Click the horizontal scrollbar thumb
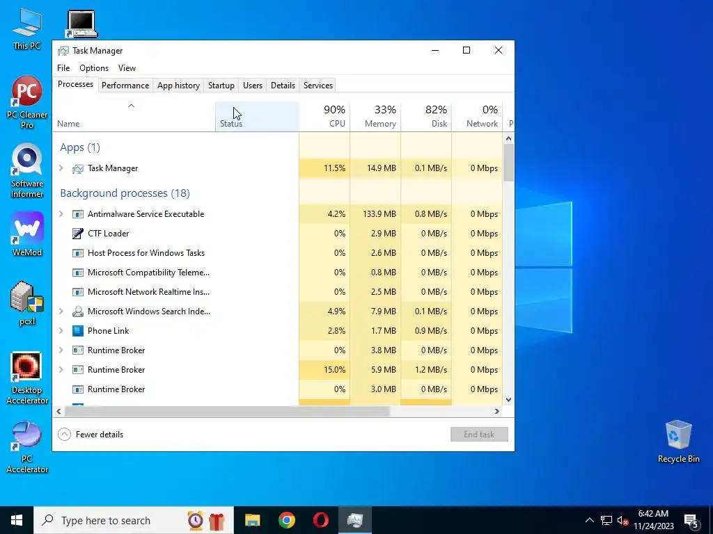The width and height of the screenshot is (713, 534). coord(227,411)
